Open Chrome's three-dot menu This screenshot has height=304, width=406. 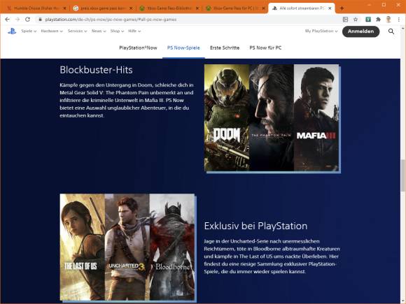point(399,20)
